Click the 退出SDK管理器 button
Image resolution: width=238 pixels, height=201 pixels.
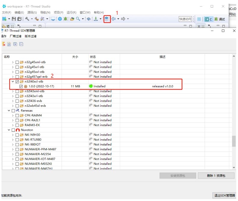pos(224,196)
